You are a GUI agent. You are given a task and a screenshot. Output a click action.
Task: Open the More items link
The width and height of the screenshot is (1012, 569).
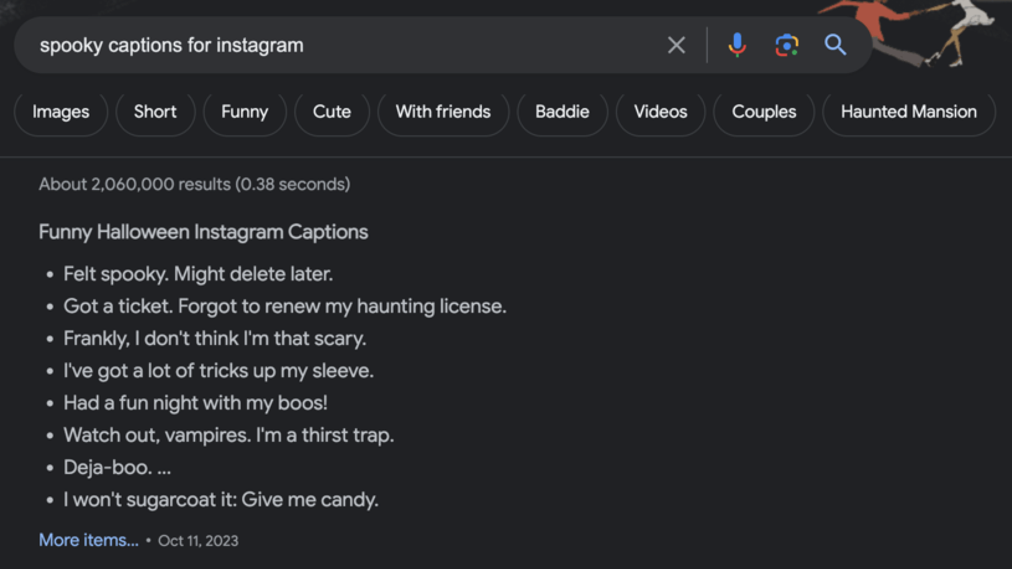pyautogui.click(x=89, y=540)
